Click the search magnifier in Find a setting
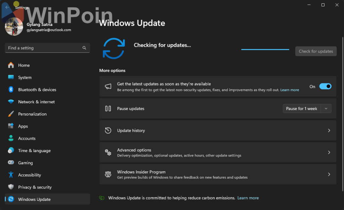 tap(84, 48)
